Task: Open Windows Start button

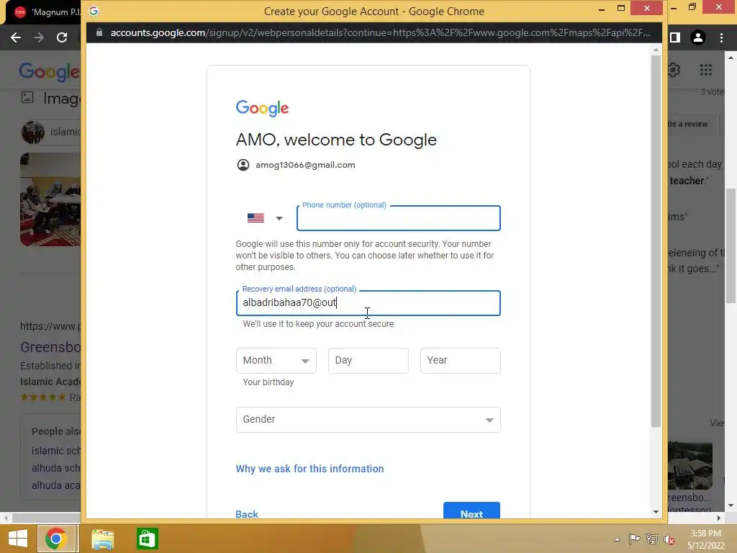Action: tap(18, 539)
